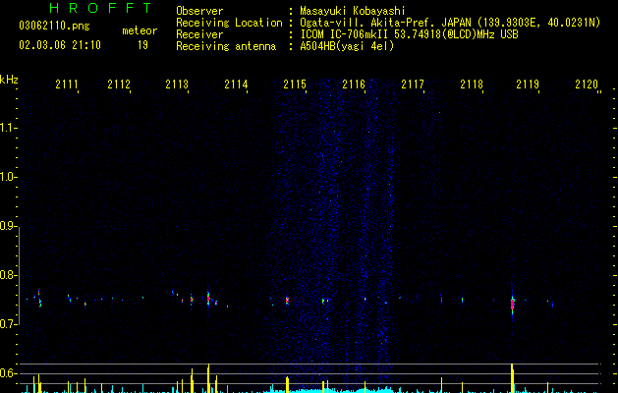Image resolution: width=618 pixels, height=393 pixels.
Task: Click the Observer field label
Action: (x=199, y=11)
